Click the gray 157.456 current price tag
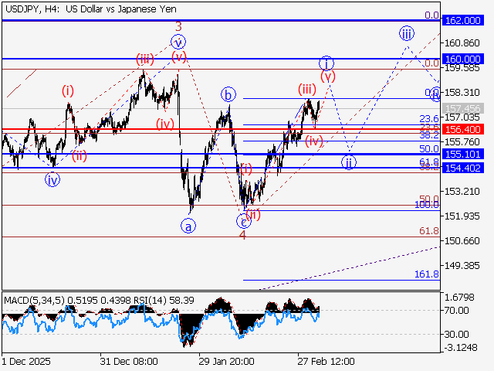This screenshot has width=494, height=371. [x=463, y=108]
